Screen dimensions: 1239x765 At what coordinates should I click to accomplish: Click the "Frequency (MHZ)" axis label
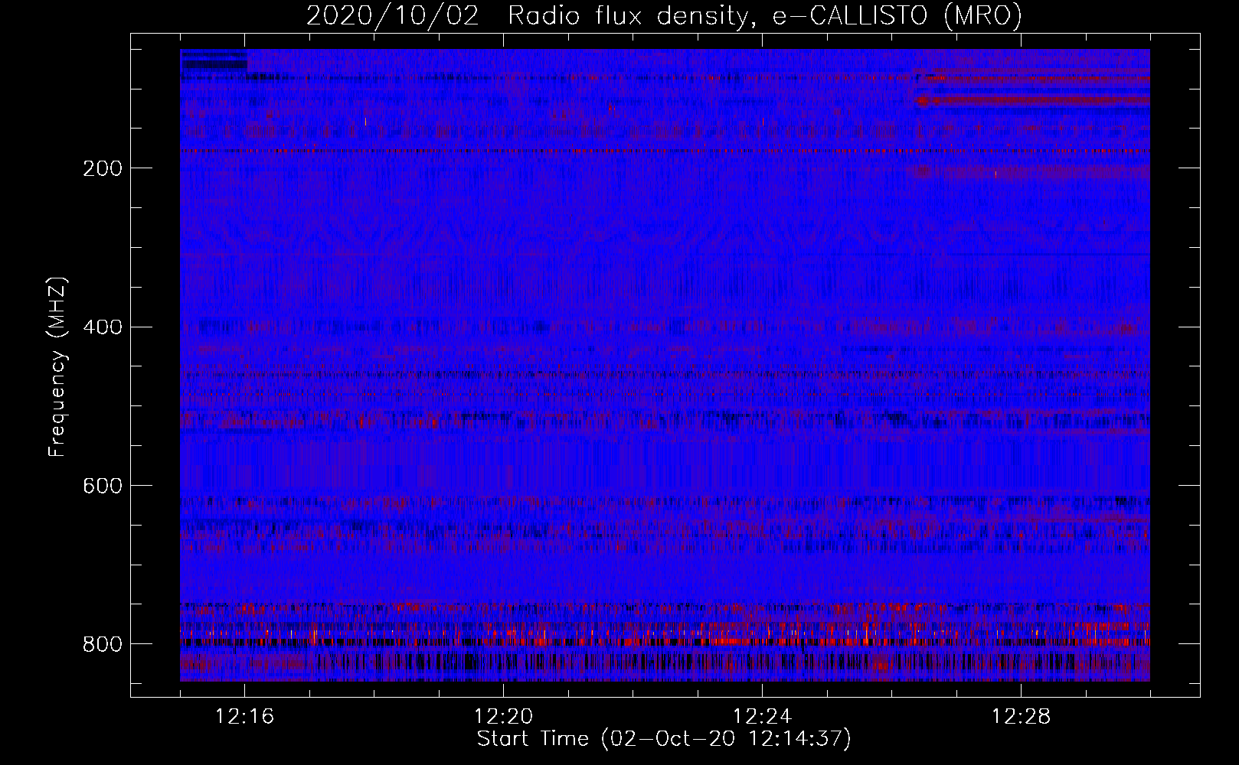tap(57, 366)
